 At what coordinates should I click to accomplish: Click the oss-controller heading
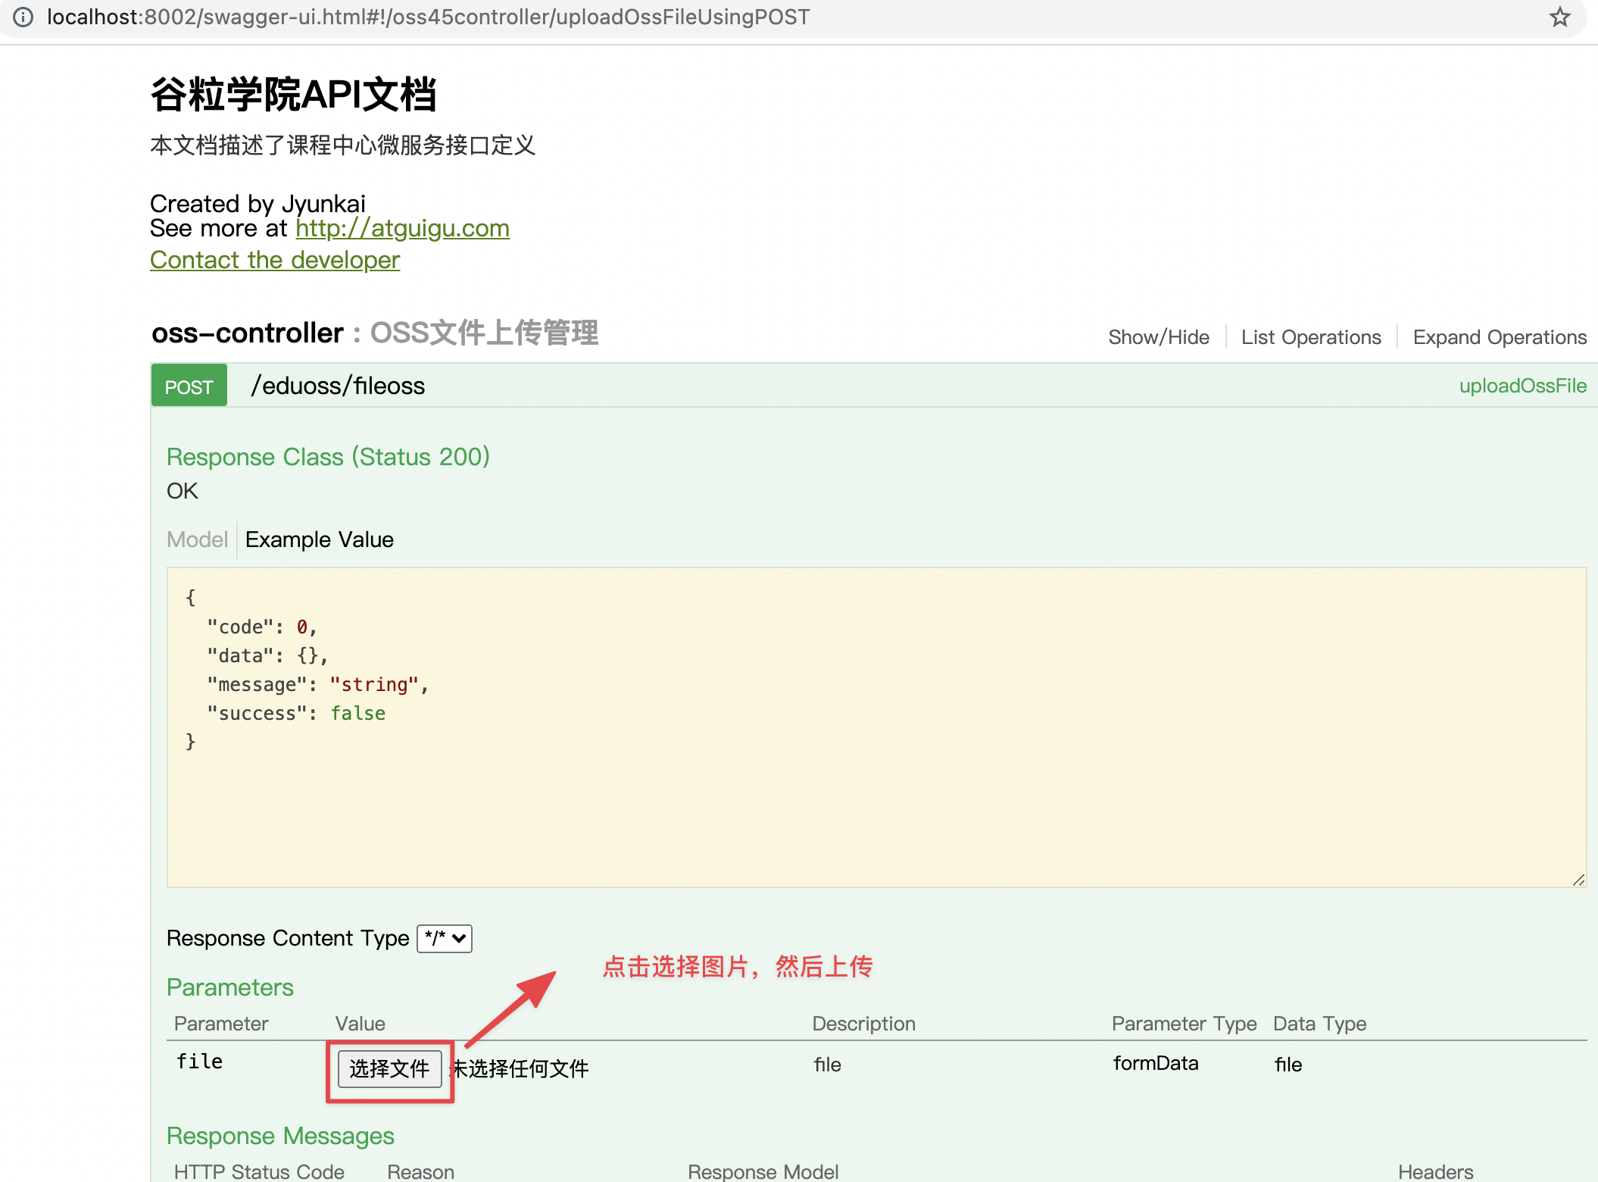tap(247, 333)
